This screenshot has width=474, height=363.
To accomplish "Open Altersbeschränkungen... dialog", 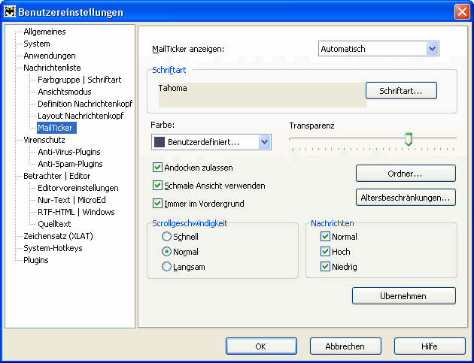I will [406, 198].
